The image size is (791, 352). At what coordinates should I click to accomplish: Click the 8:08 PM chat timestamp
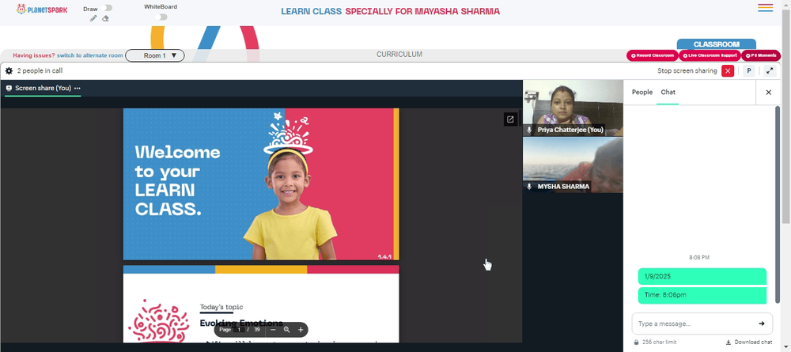click(699, 258)
